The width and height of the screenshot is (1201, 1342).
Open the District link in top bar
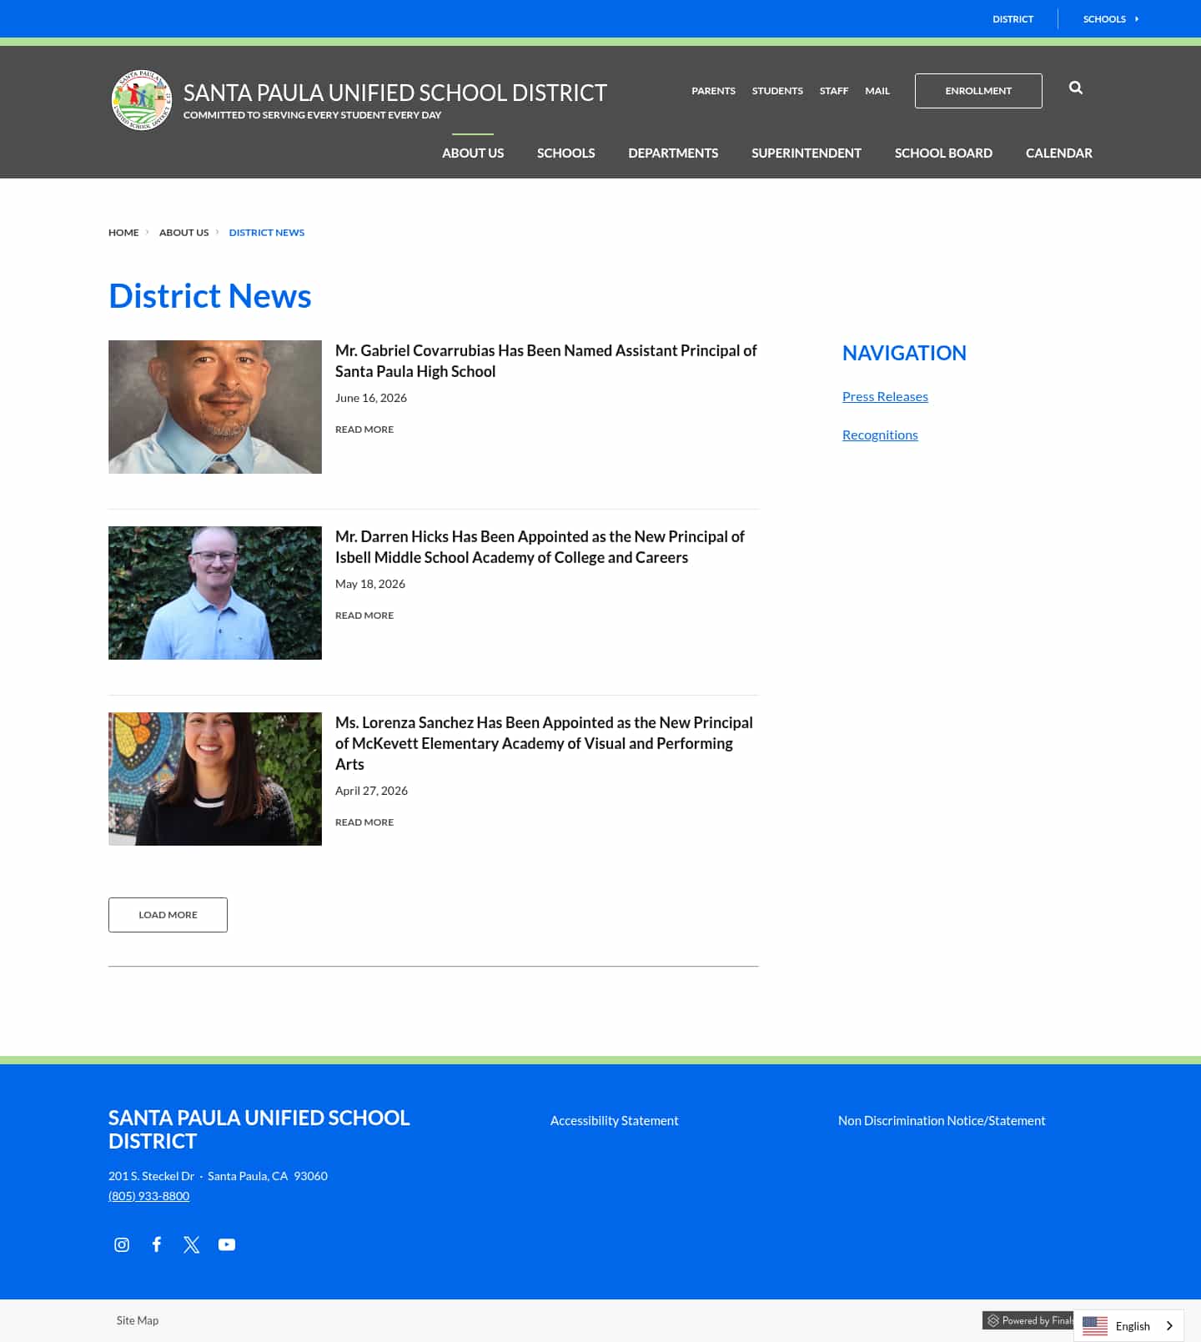1013,18
